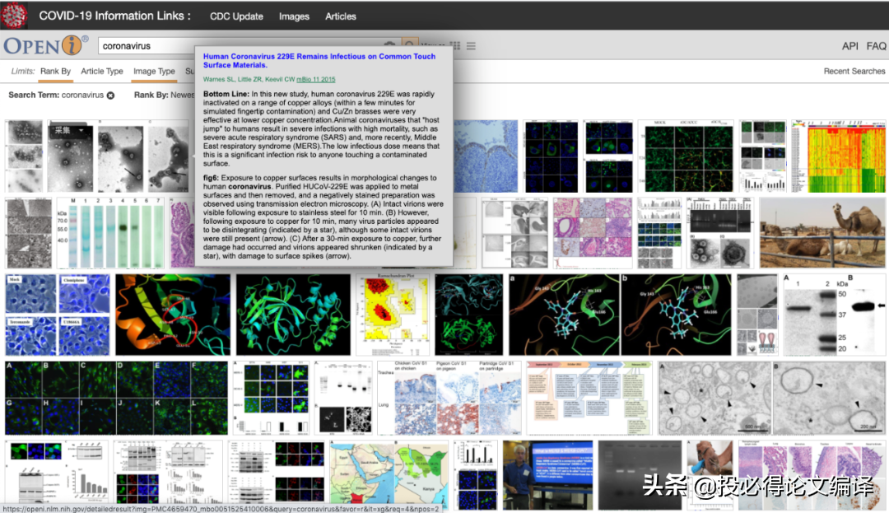889x513 pixels.
Task: Open the Chicken CoV S1 tissue staining thumbnail
Action: click(449, 398)
